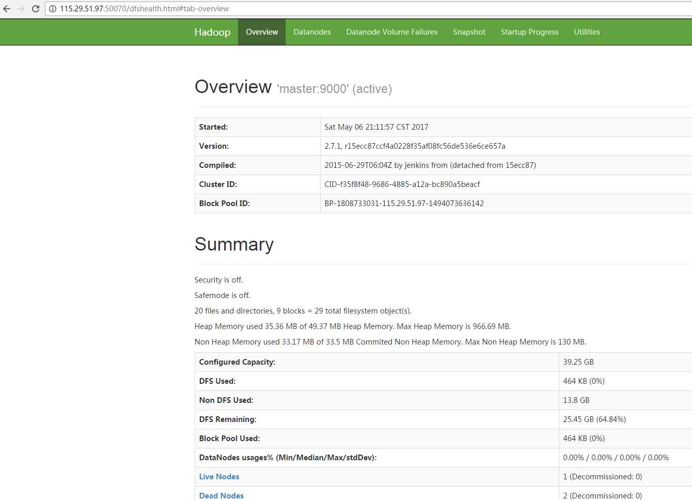Select the CID-f35f8f48 cluster ID value
Image resolution: width=692 pixels, height=500 pixels.
coord(402,184)
